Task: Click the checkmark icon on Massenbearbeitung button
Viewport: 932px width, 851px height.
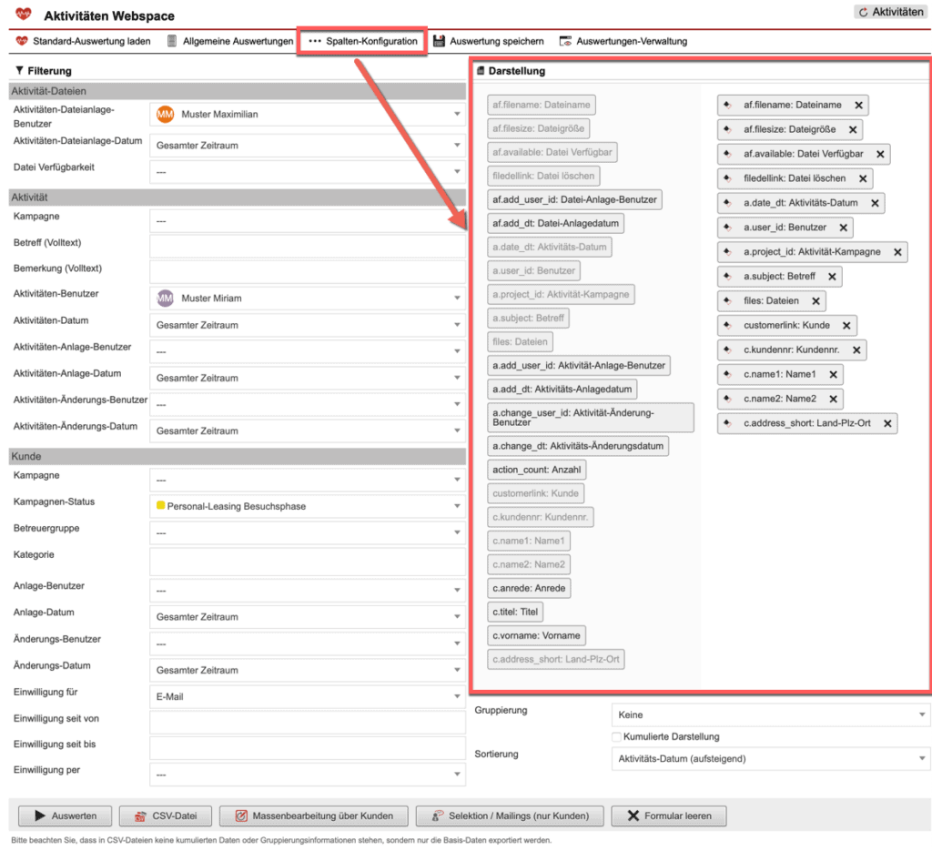Action: (x=240, y=815)
